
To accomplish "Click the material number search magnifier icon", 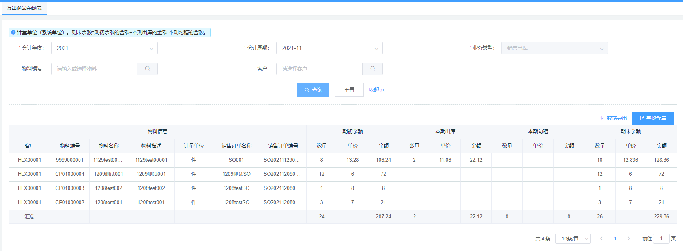I will 147,69.
